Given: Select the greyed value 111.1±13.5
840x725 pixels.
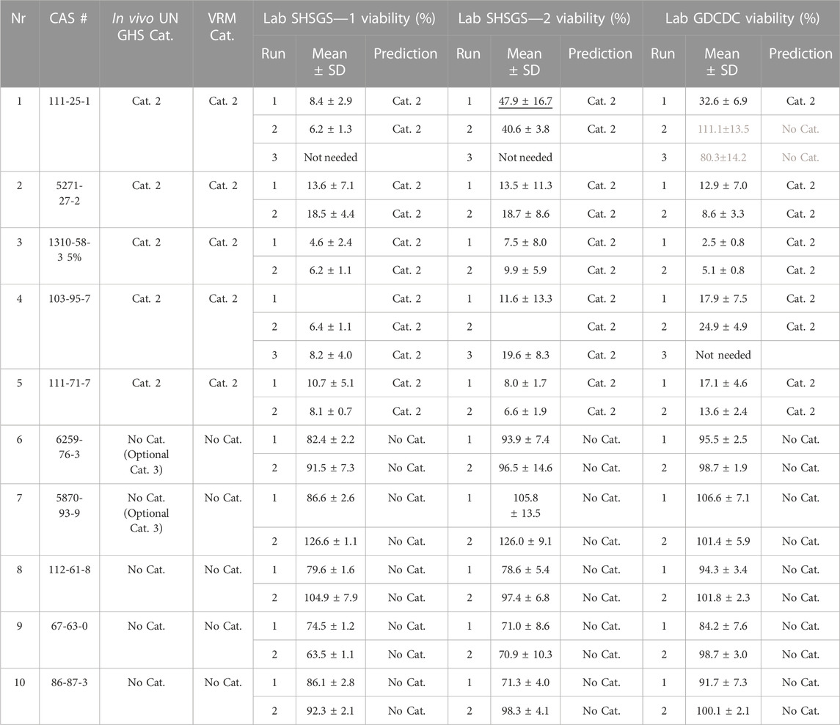Looking at the screenshot, I should (723, 129).
